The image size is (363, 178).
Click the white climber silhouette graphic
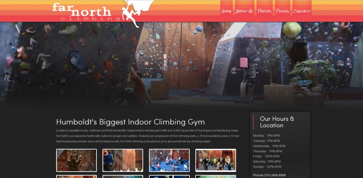pyautogui.click(x=137, y=13)
